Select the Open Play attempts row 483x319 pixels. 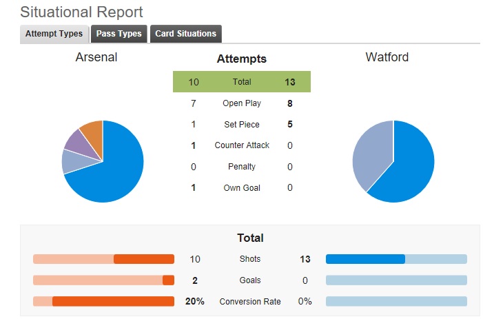pyautogui.click(x=242, y=103)
